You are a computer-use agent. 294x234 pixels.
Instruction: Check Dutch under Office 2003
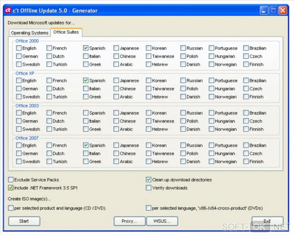coord(49,121)
